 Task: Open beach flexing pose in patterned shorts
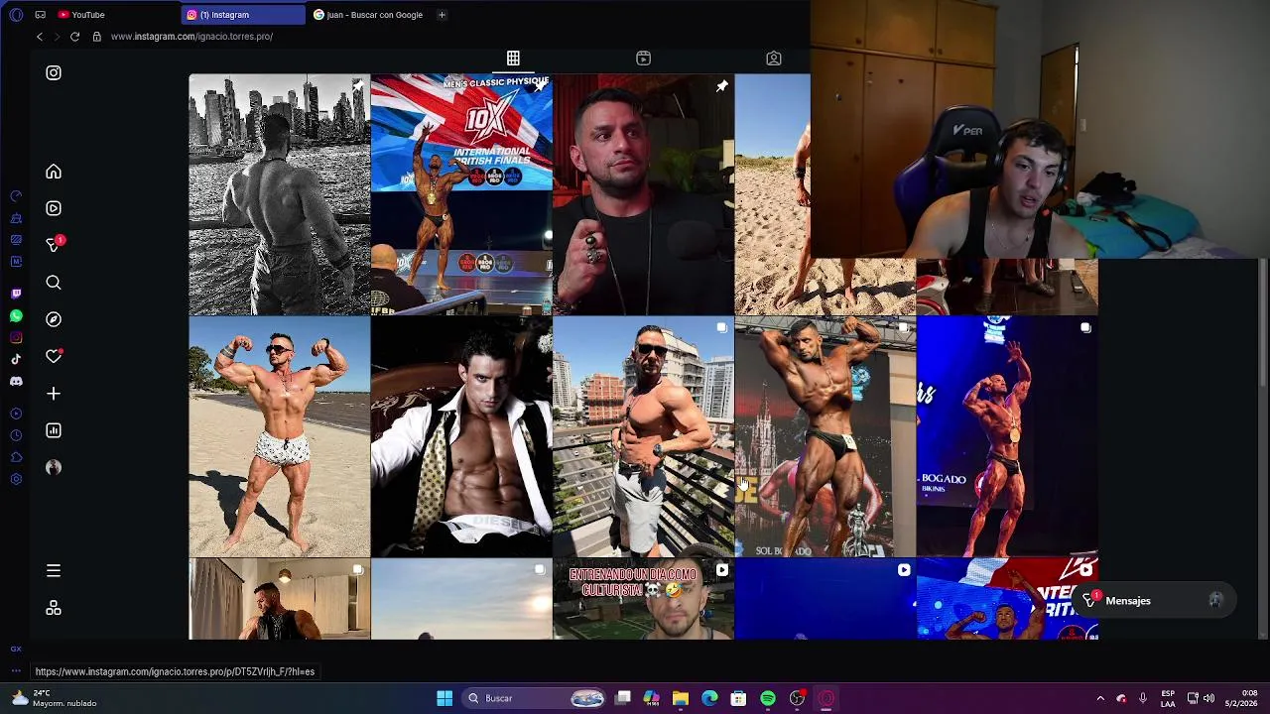tap(279, 436)
